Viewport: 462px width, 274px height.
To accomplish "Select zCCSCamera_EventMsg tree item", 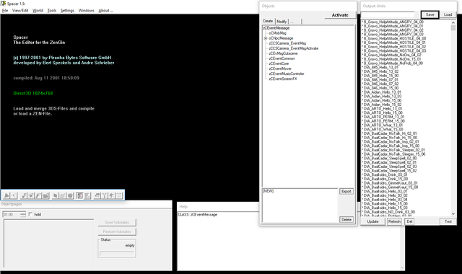I will pyautogui.click(x=287, y=43).
